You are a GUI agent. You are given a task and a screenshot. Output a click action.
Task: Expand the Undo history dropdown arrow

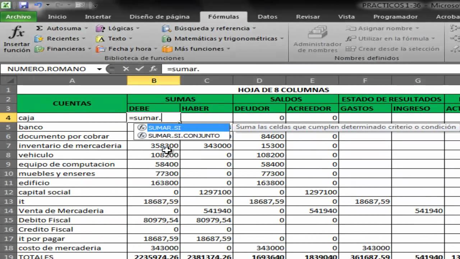(x=48, y=5)
